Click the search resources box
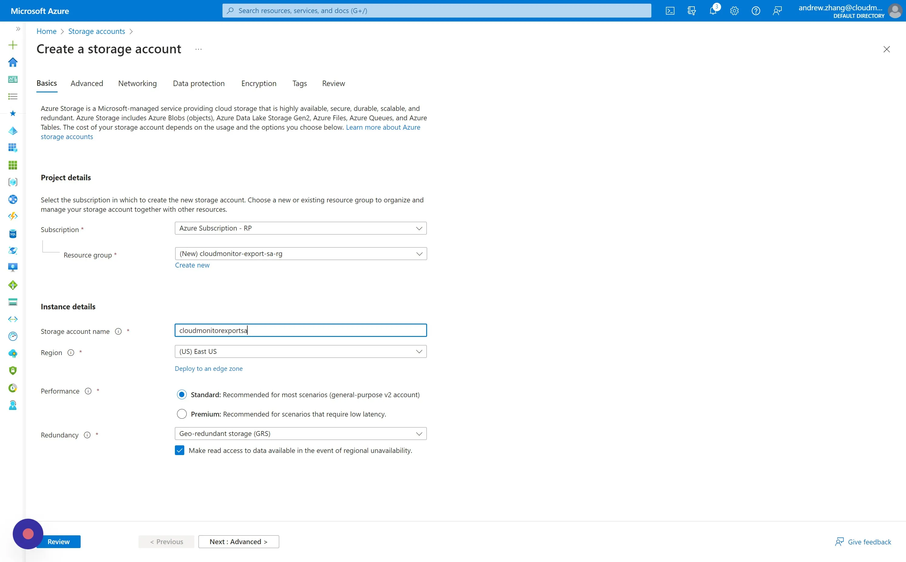 437,11
